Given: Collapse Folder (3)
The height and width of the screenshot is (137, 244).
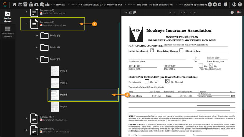Looking at the screenshot, I should 37,59.
